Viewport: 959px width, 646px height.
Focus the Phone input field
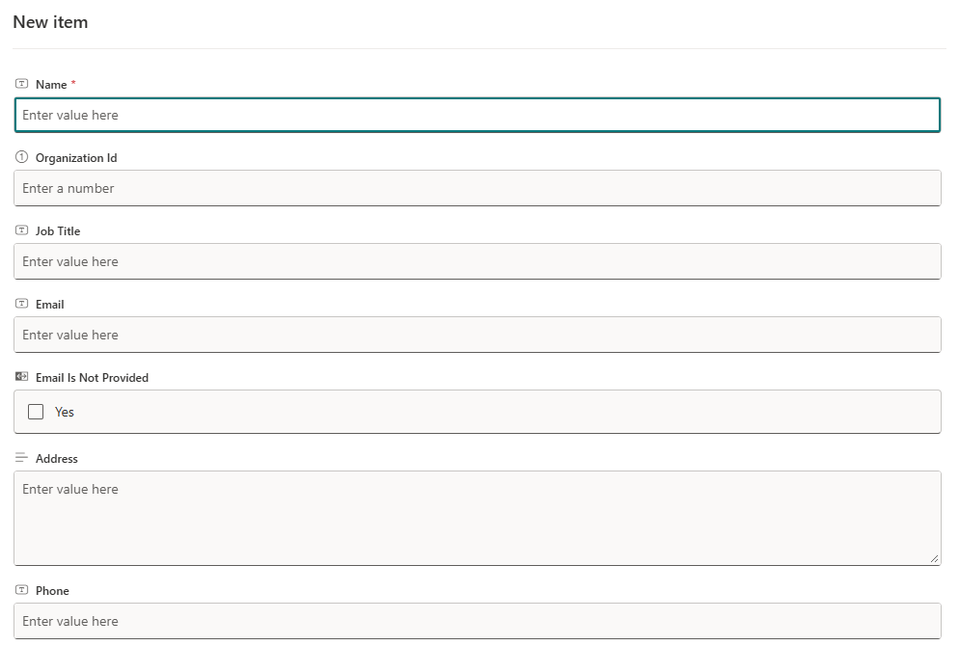click(x=477, y=621)
